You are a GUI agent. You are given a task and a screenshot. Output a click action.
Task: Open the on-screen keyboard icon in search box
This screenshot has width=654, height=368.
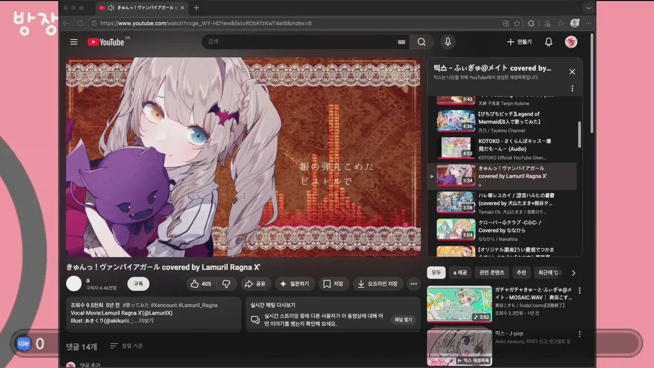[x=402, y=42]
